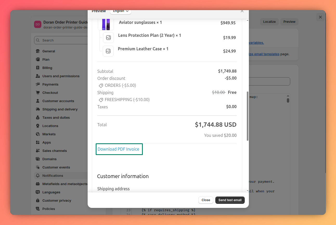Click the Customer events cursor icon
Viewport: 336px width, 225px height.
[38, 167]
